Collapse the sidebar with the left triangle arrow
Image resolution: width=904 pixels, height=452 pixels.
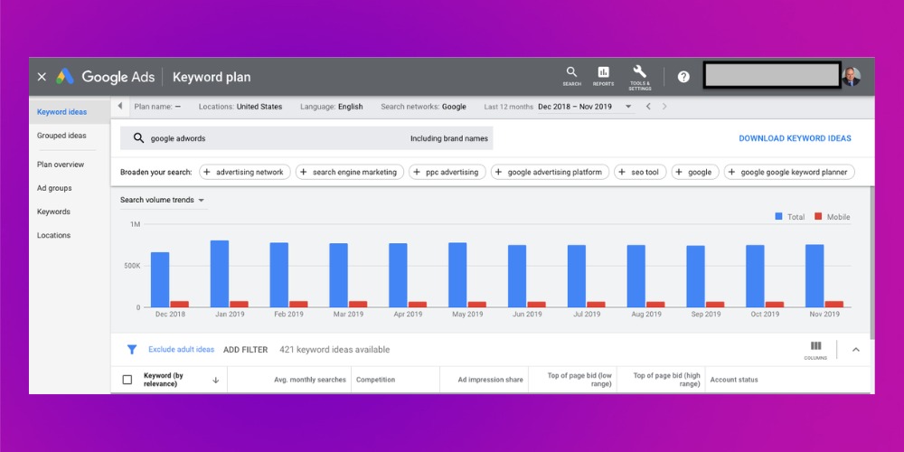click(120, 106)
